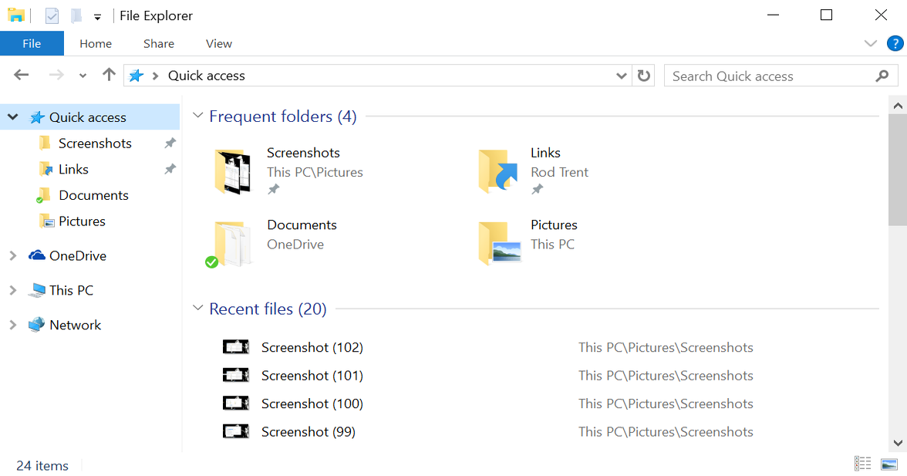
Task: Collapse the Frequent folders section
Action: point(198,115)
